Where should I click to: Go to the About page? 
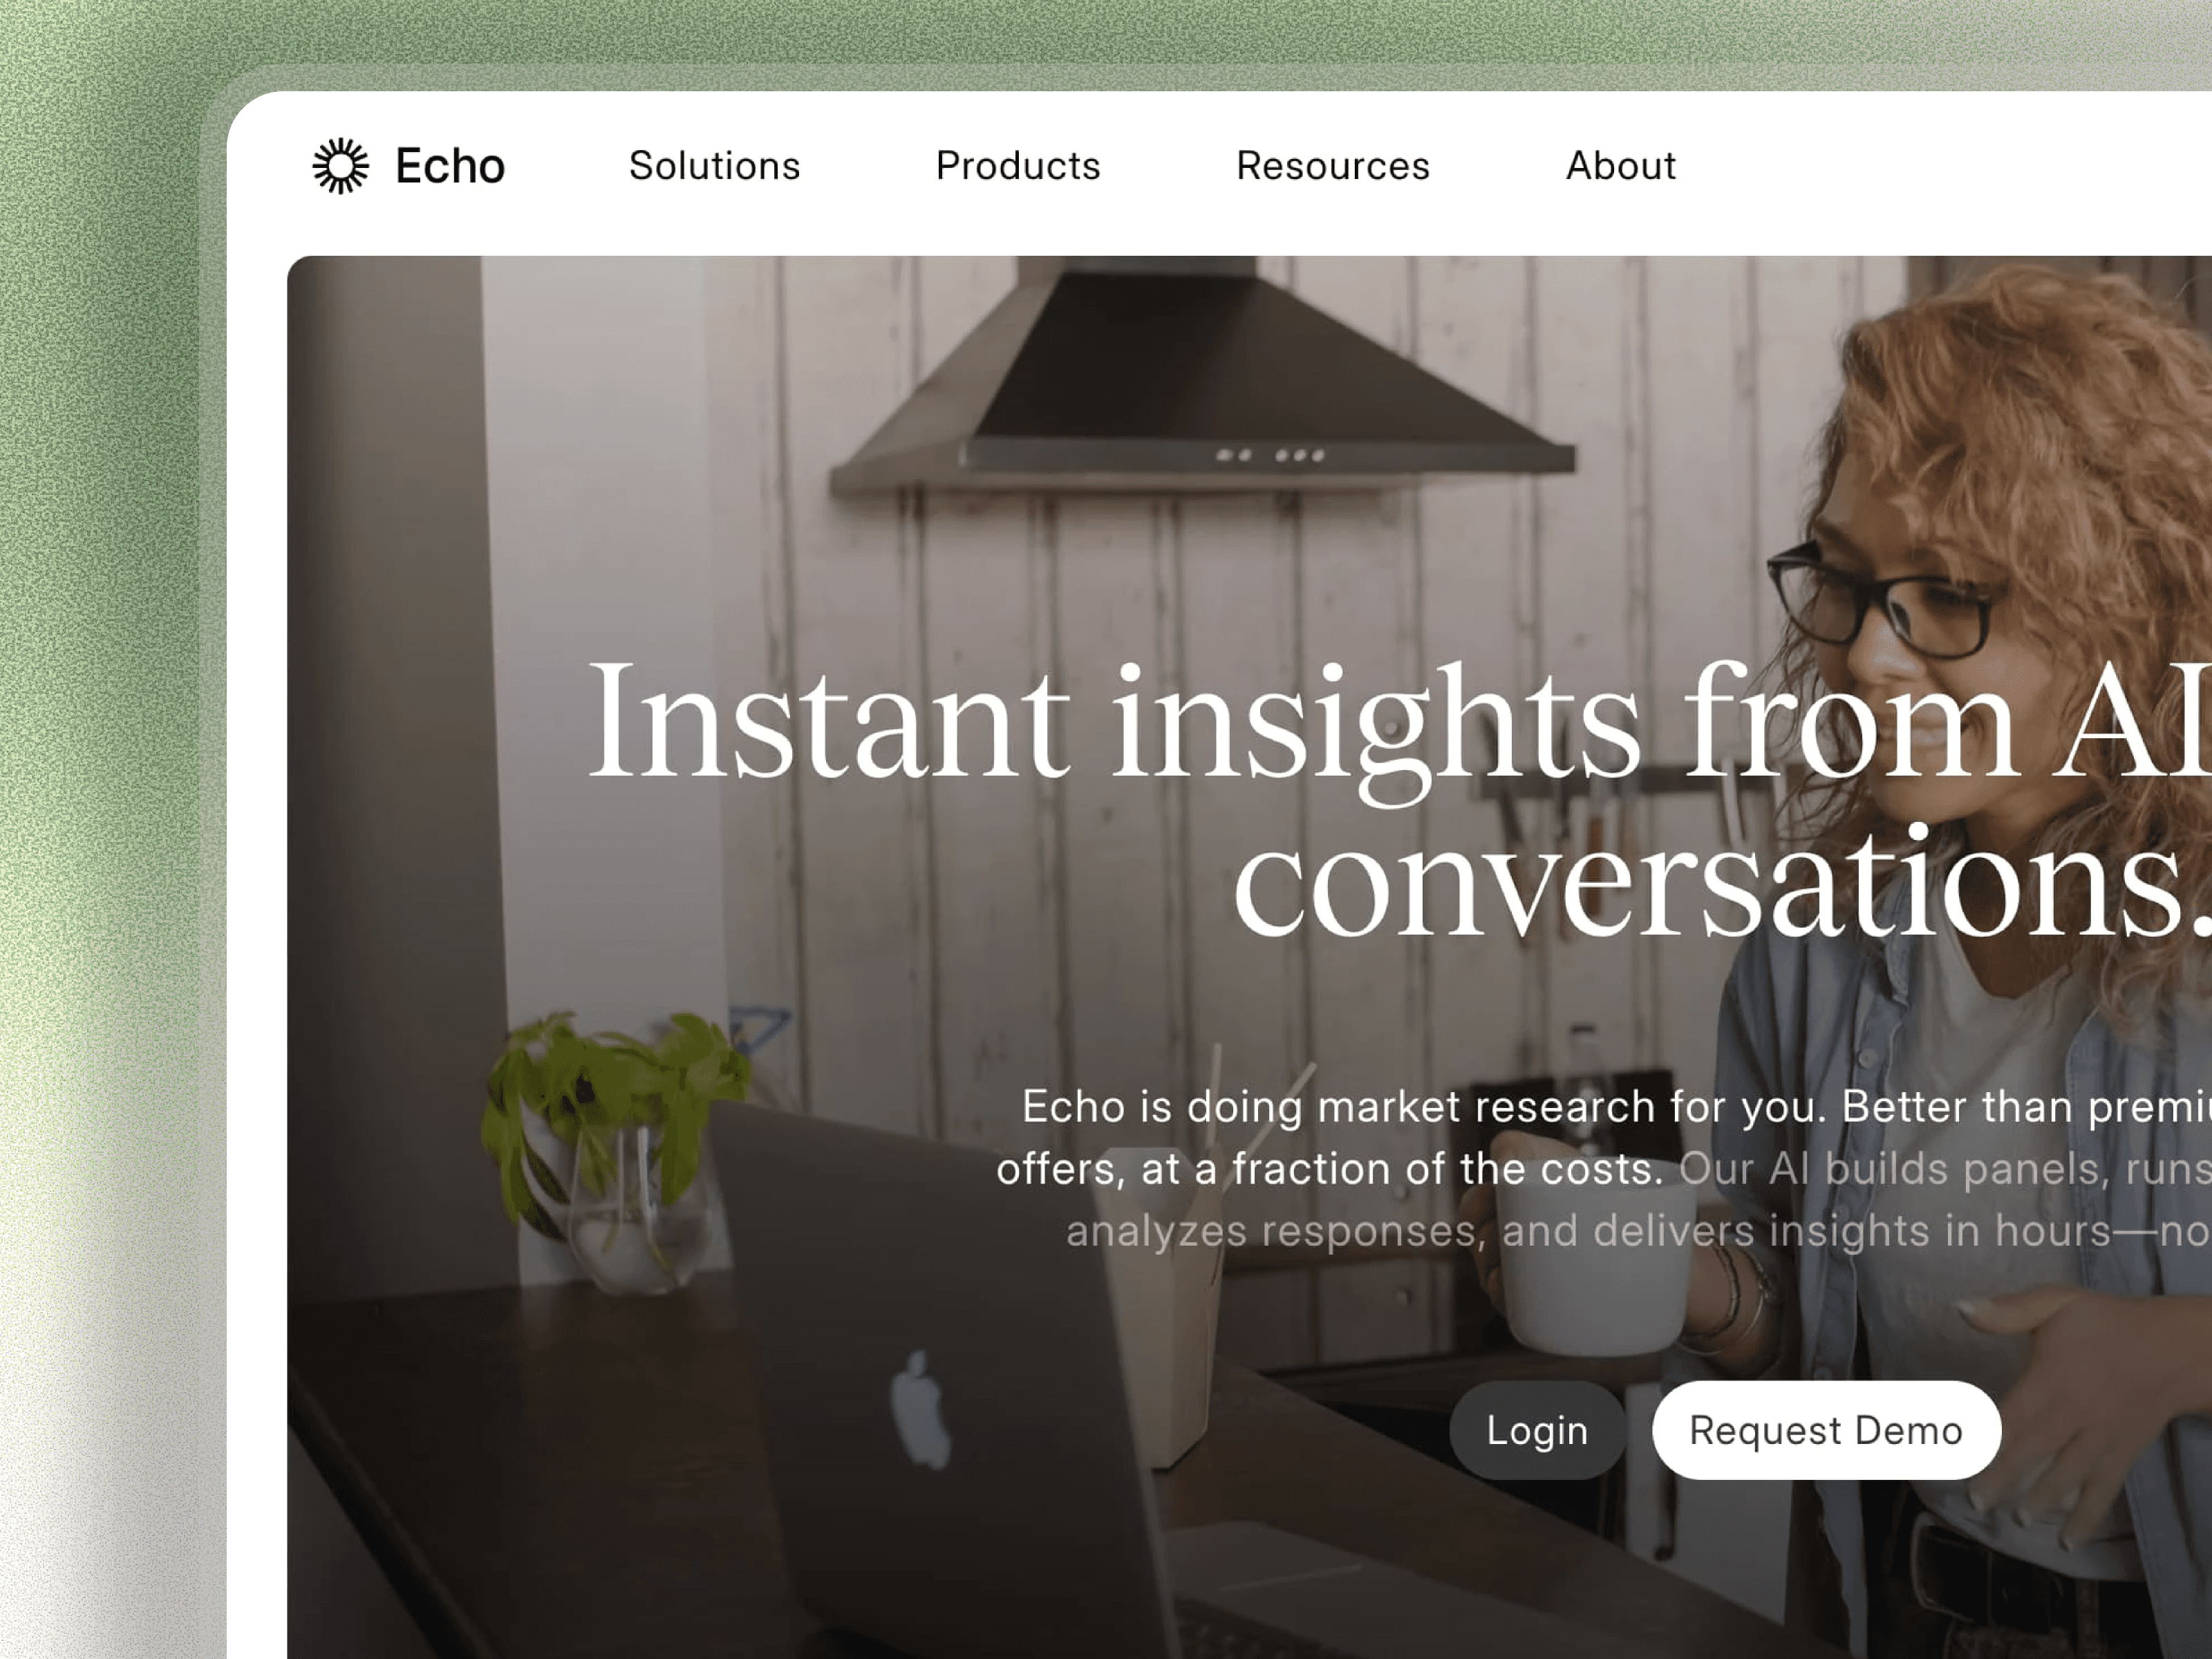tap(1621, 166)
